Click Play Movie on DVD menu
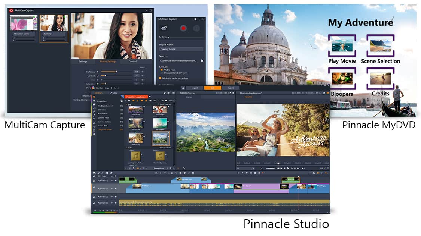Viewport: 421px width, 236px height. pos(342,50)
